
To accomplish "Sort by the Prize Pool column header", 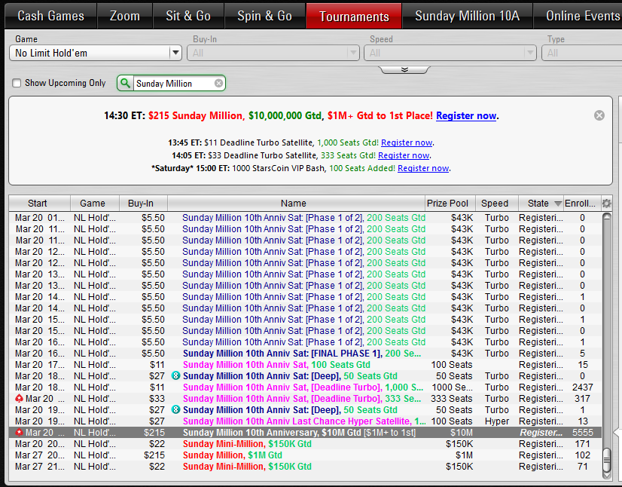I will pos(450,204).
